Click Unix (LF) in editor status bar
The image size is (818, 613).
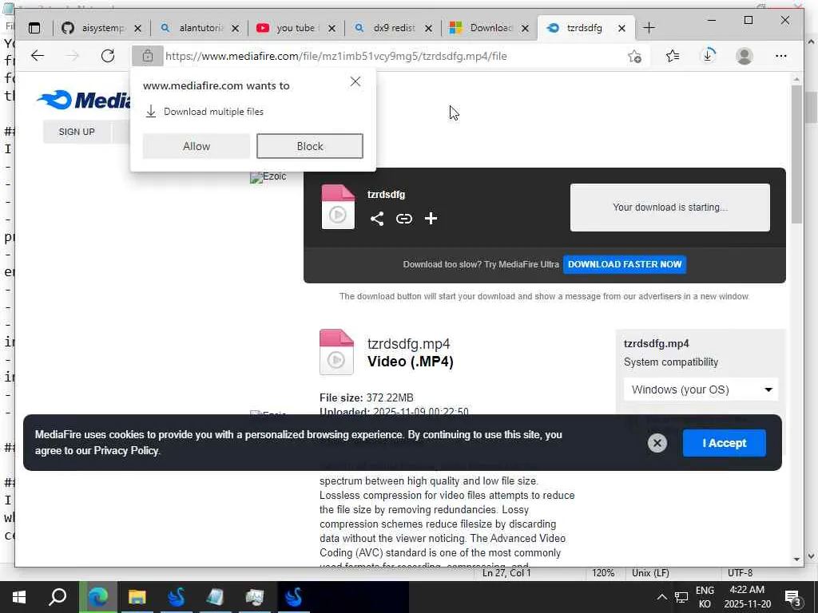[x=650, y=573]
